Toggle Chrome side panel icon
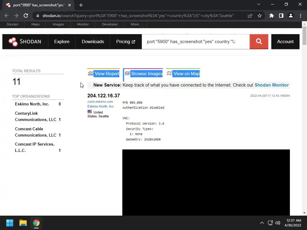The height and width of the screenshot is (230, 307). [281, 16]
